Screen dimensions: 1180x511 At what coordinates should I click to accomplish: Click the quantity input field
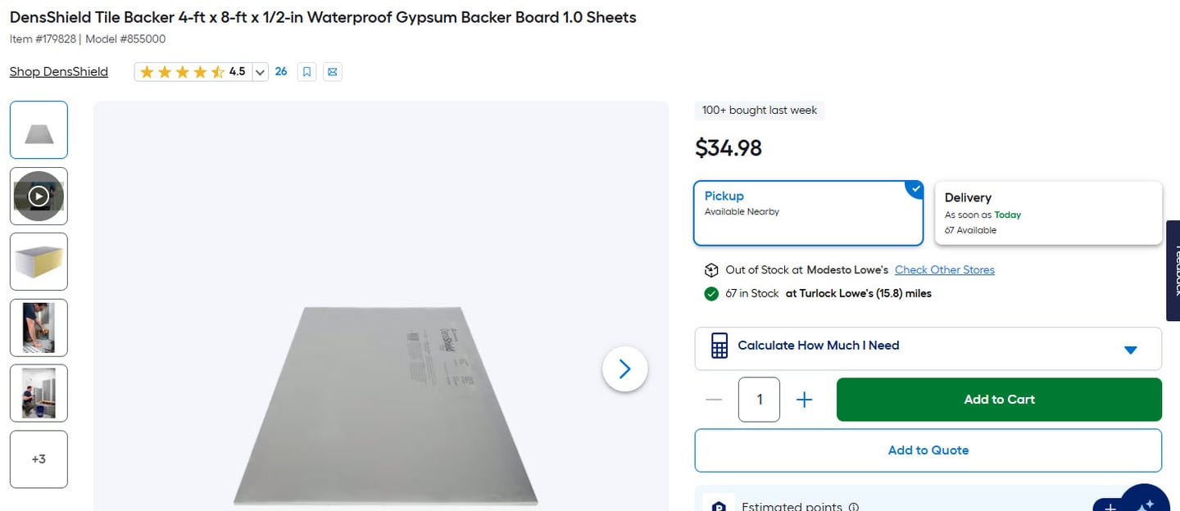pos(759,400)
